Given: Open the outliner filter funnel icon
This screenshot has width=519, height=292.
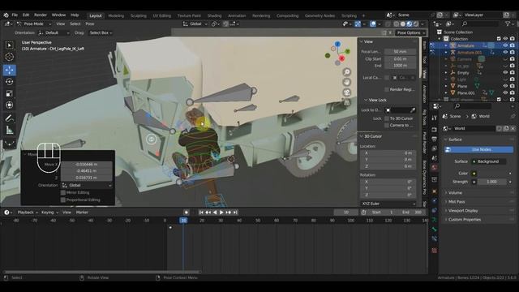Looking at the screenshot, I should (x=508, y=24).
